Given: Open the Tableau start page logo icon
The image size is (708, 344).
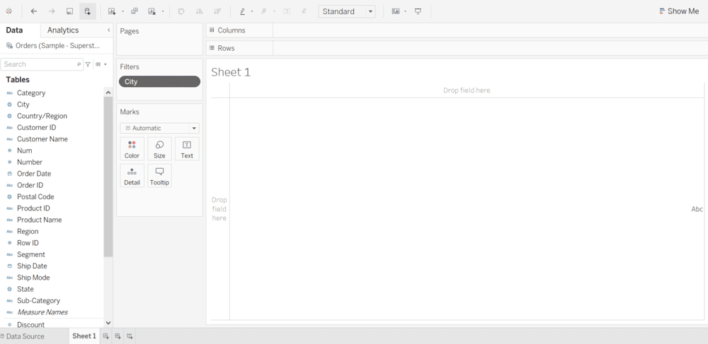Looking at the screenshot, I should (8, 11).
